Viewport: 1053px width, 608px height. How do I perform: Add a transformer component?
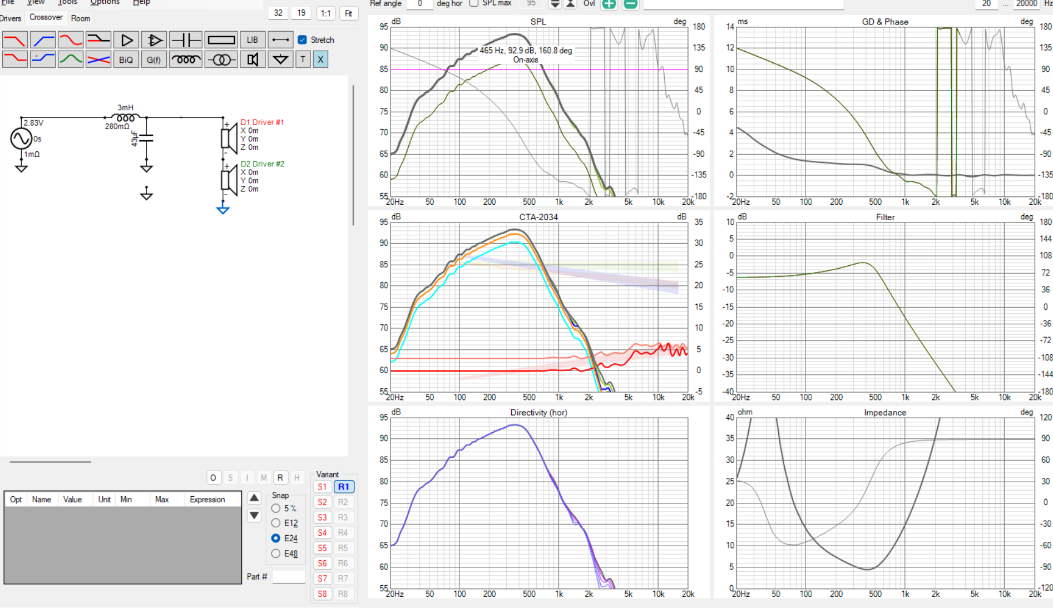(221, 60)
